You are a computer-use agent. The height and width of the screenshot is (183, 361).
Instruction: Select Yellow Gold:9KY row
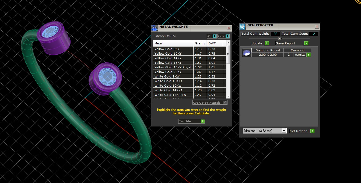click(189, 49)
